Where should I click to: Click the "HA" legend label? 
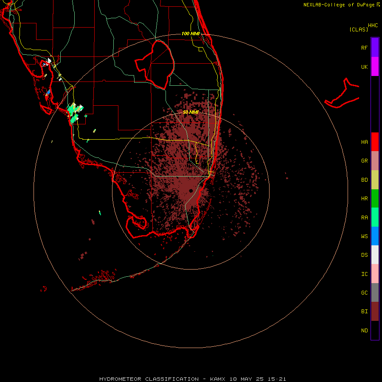[x=364, y=142]
